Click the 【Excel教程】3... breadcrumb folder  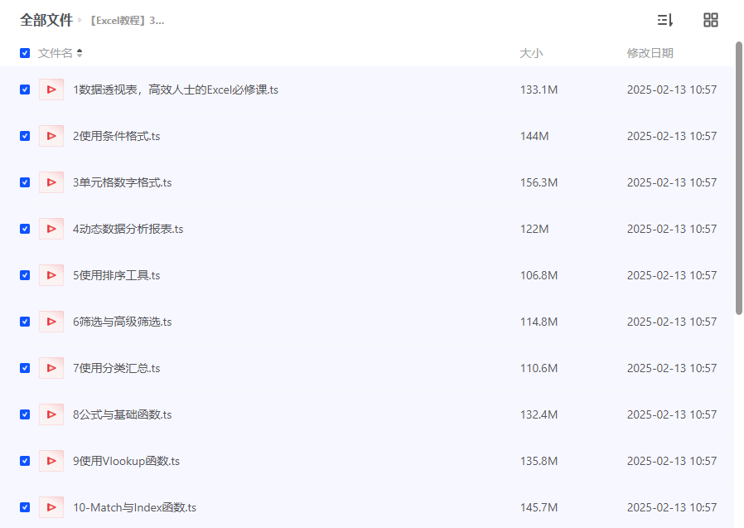click(127, 21)
